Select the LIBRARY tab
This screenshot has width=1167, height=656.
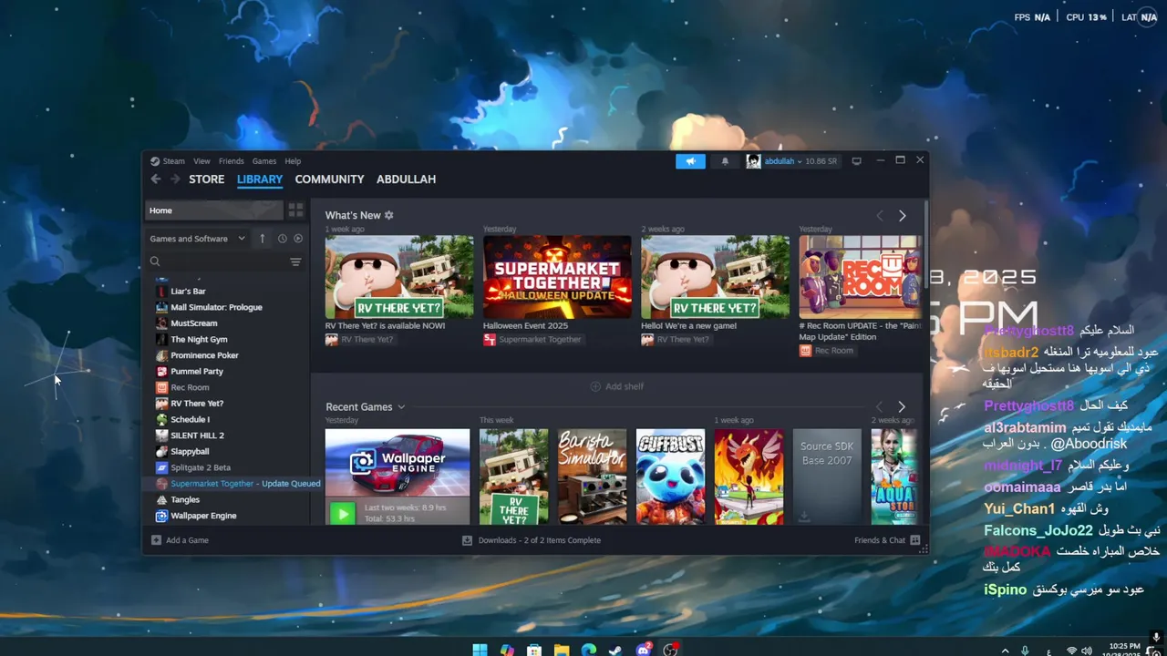260,179
